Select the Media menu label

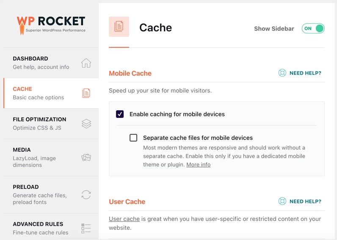coord(22,150)
